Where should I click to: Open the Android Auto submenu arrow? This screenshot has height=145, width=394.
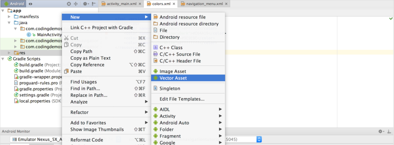tap(220, 123)
